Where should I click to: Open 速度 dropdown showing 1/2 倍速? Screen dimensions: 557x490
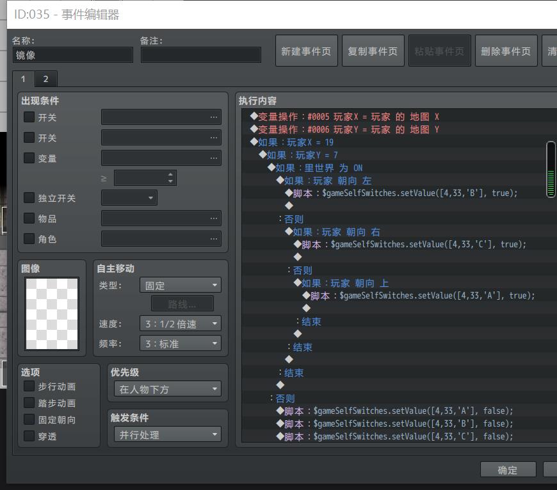(181, 323)
